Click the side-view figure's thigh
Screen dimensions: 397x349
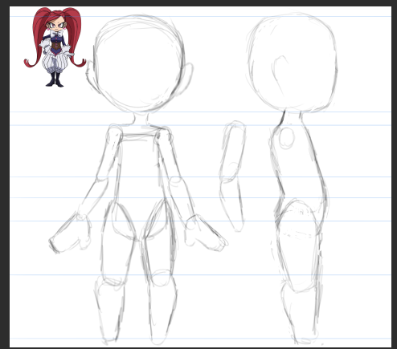tap(300, 245)
